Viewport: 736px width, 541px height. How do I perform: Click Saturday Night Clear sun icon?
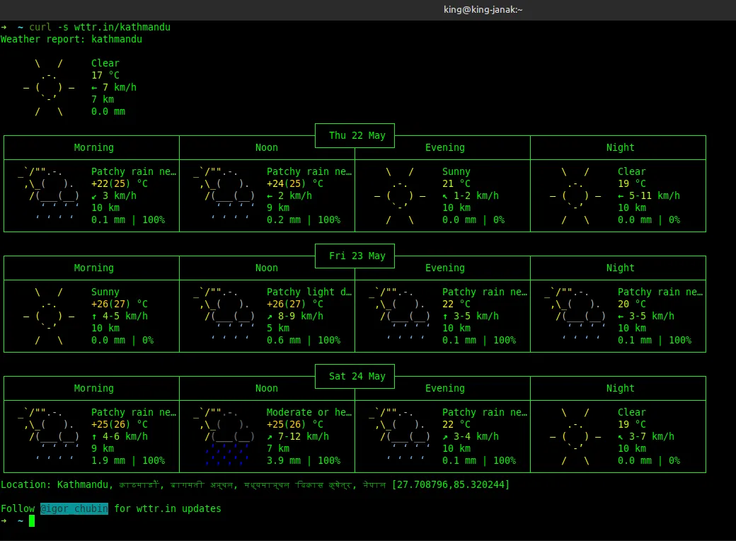(575, 436)
